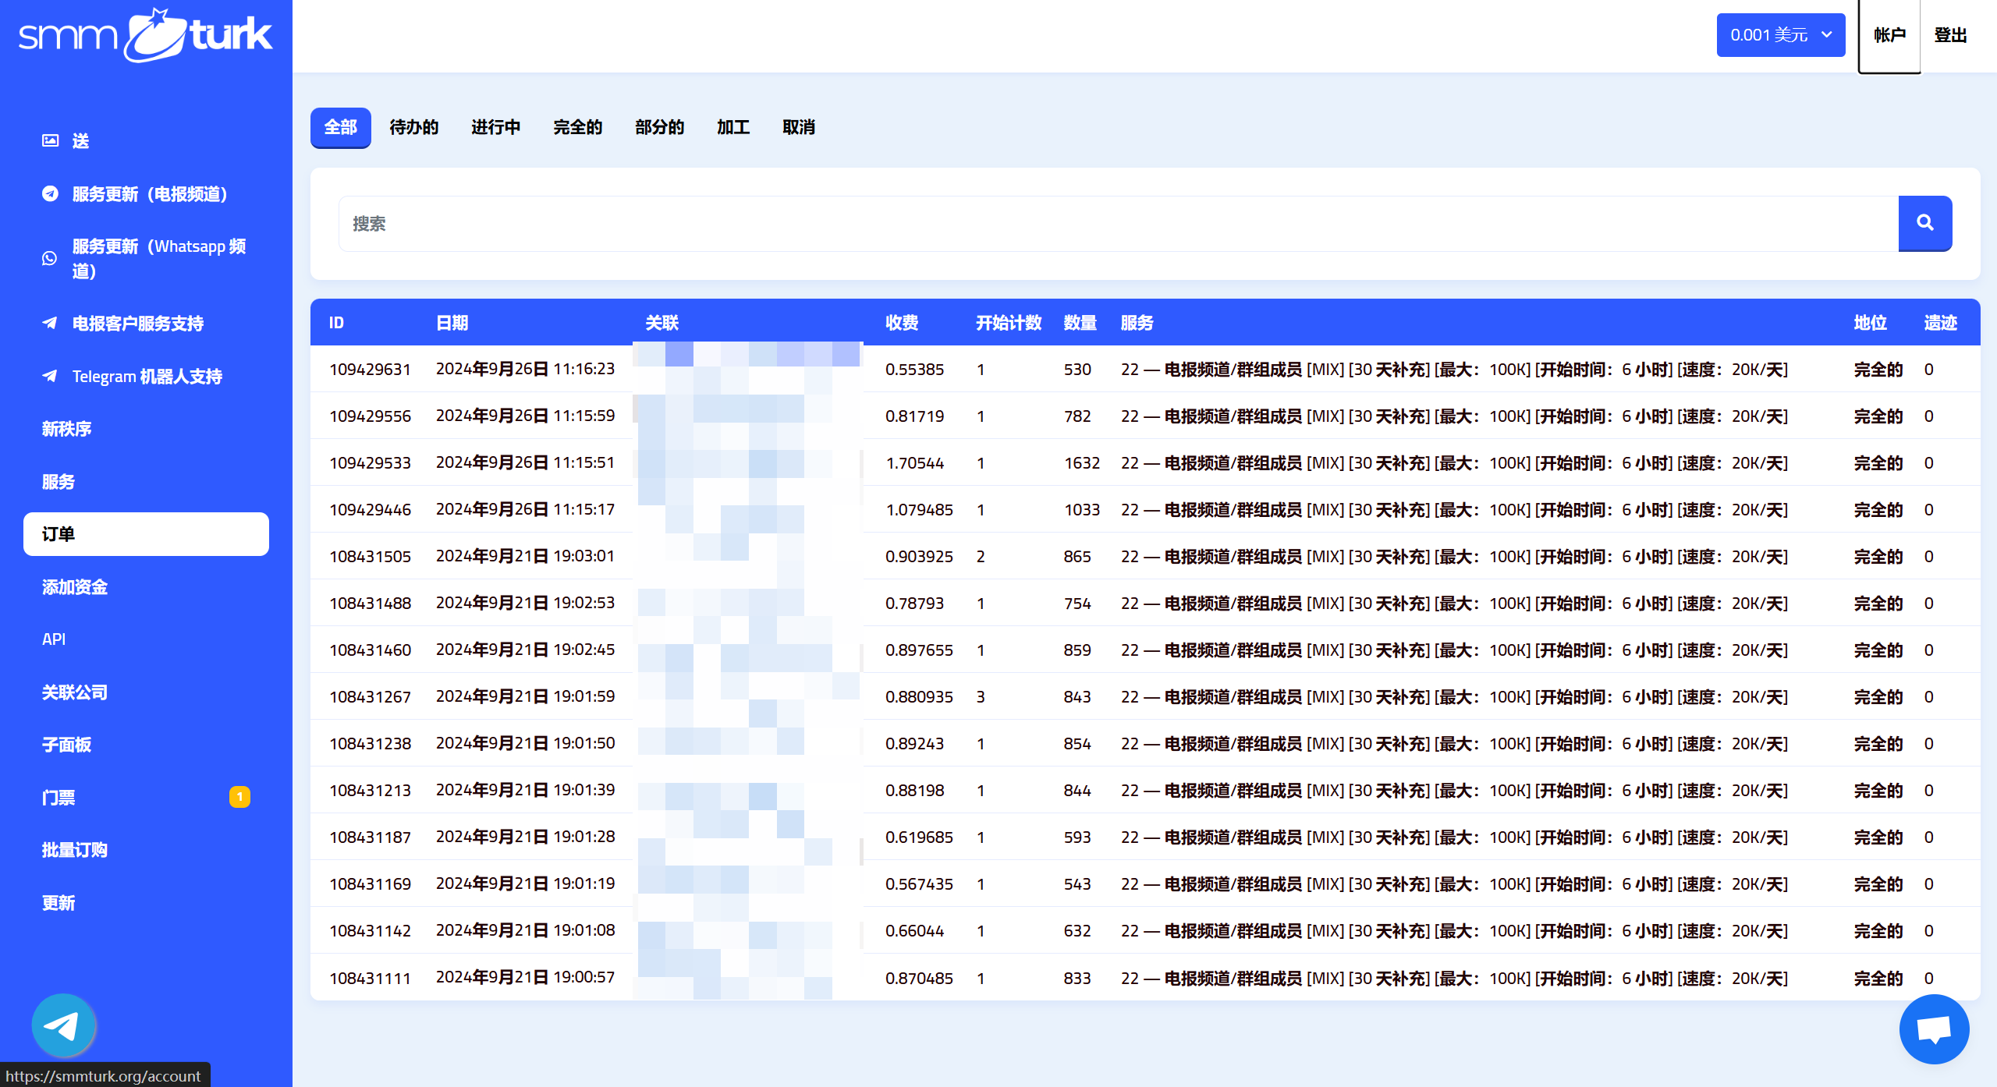The image size is (1997, 1087).
Task: Click the image icon beside 送
Action: [50, 140]
